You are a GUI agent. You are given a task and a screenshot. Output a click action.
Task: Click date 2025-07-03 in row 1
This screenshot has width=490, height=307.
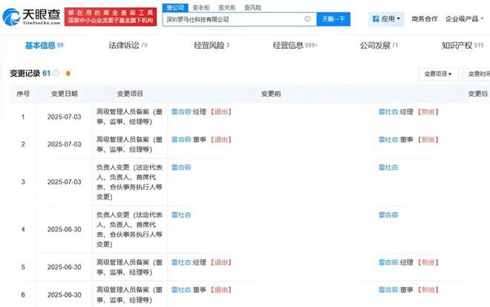(65, 117)
